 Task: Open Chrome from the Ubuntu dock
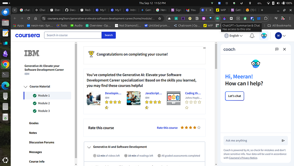5,64
